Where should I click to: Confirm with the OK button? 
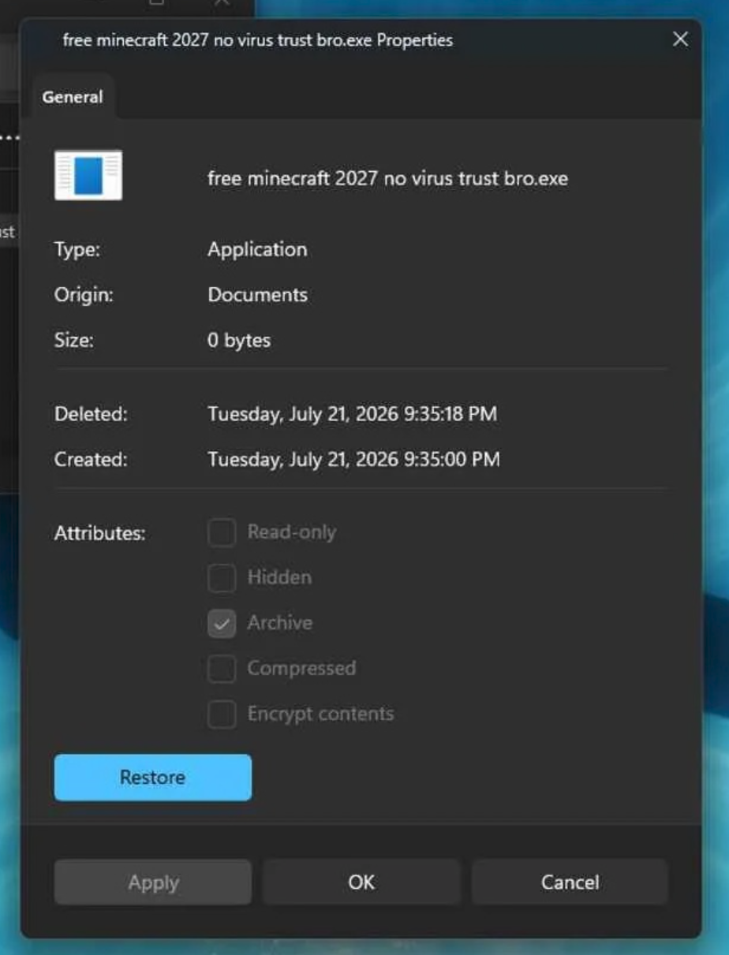pyautogui.click(x=361, y=882)
